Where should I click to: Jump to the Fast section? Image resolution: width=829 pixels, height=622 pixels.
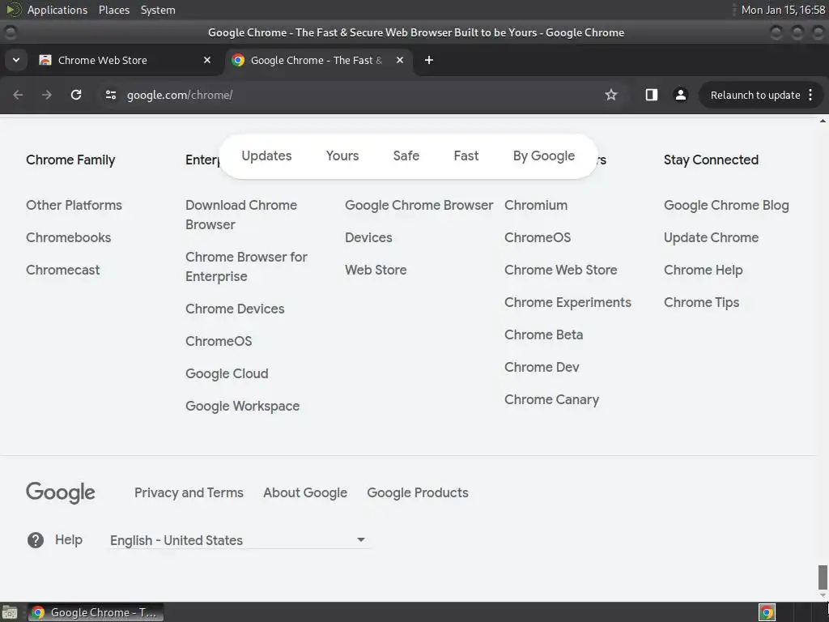point(466,155)
